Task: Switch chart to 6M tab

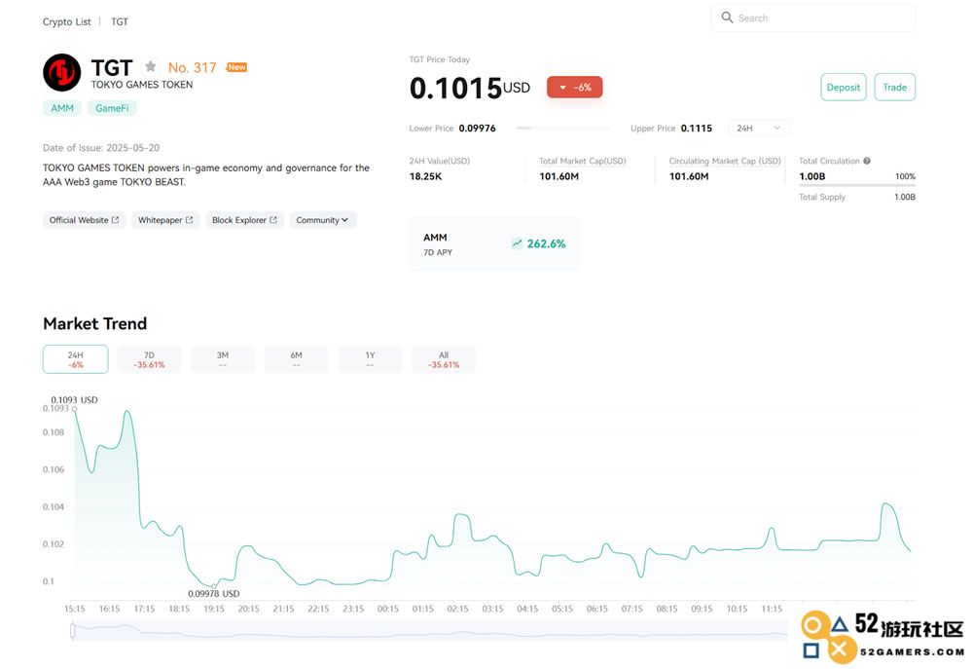Action: click(x=296, y=359)
